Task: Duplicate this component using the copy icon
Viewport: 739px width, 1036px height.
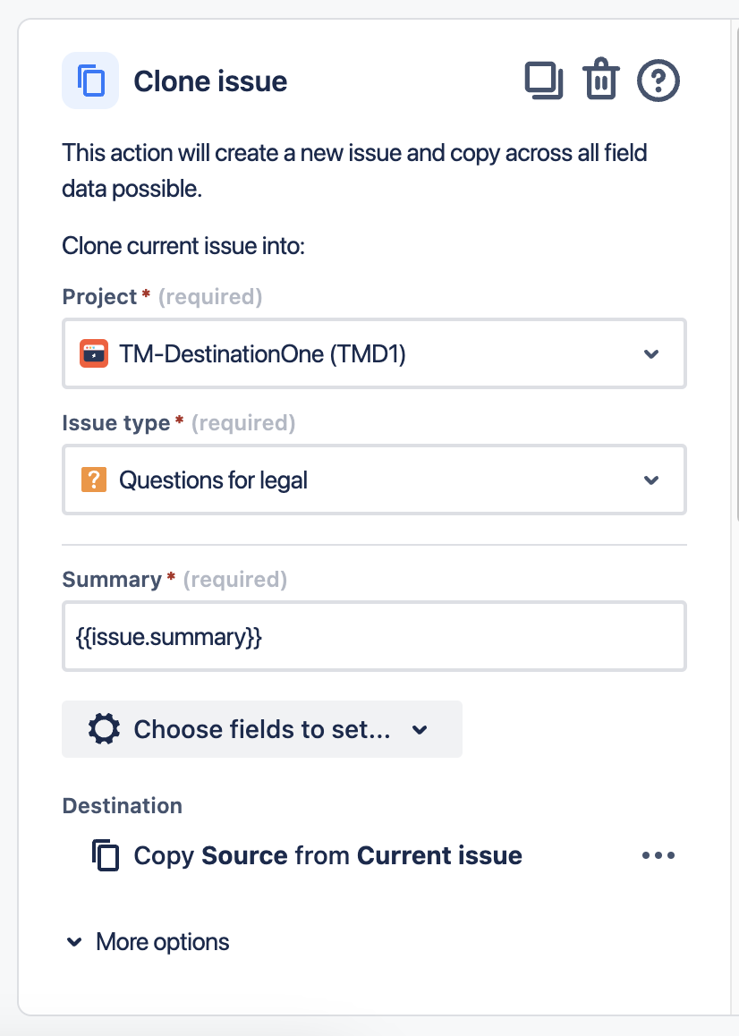Action: pyautogui.click(x=543, y=81)
